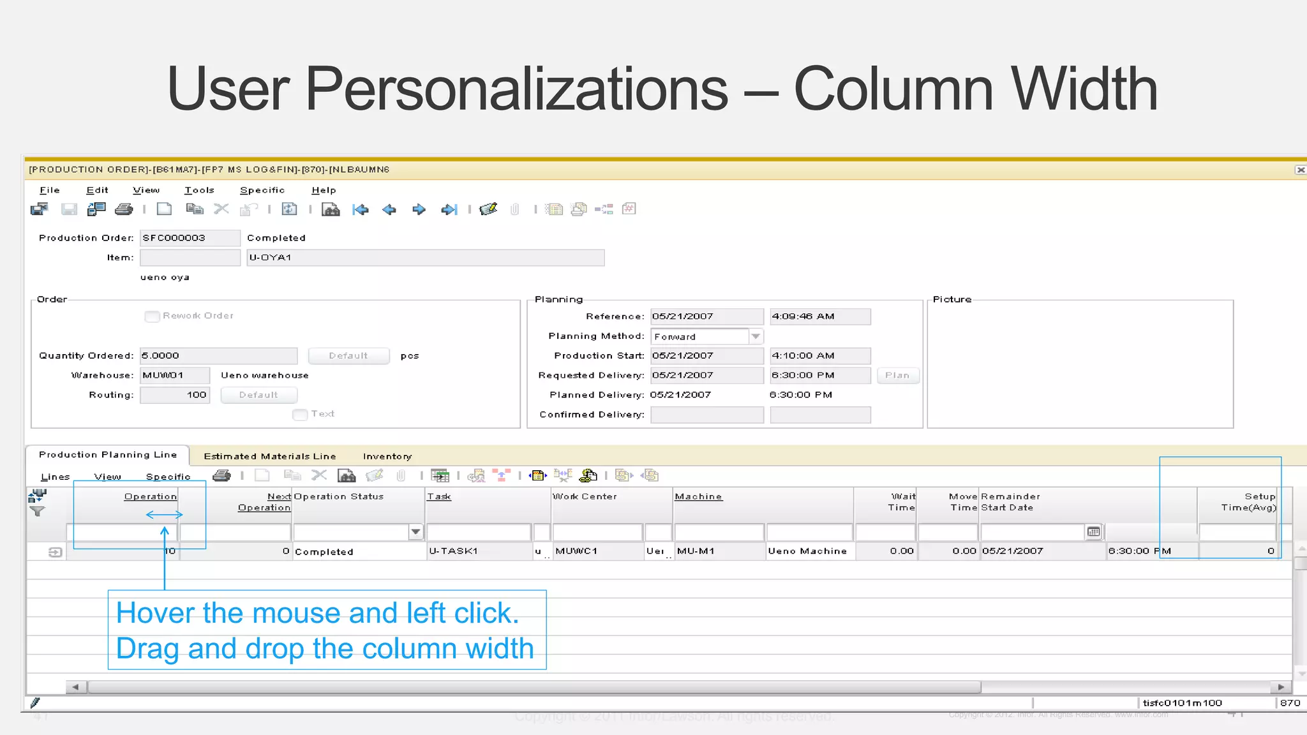Click the Production Order input field
This screenshot has height=735, width=1307.
click(190, 238)
